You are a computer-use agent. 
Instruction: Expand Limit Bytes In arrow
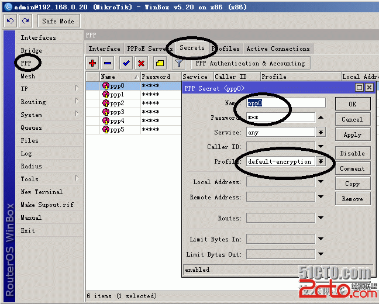(321, 239)
